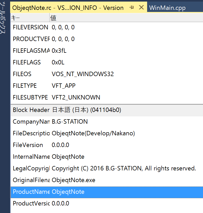The image size is (203, 213).
Task: Select the FILEFLAGS key
Action: (27, 62)
